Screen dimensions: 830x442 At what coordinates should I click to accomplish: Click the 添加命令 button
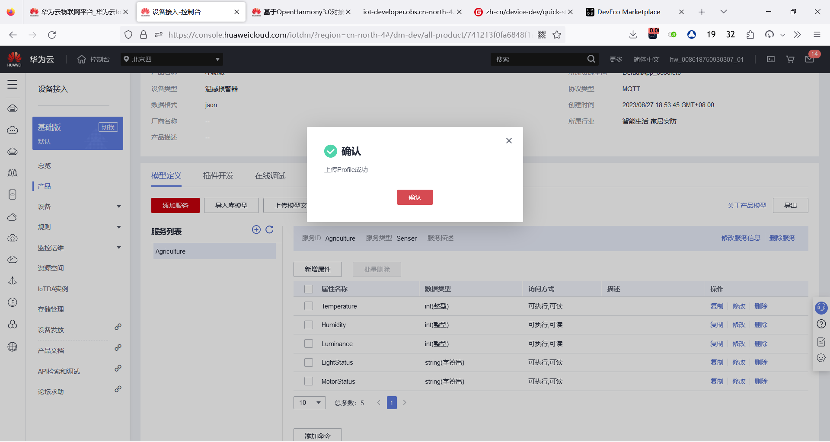pyautogui.click(x=318, y=435)
